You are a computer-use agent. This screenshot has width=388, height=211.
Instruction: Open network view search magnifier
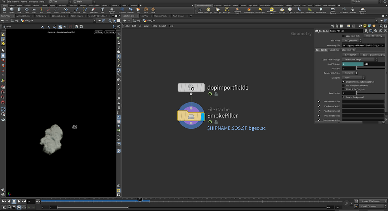[381, 26]
